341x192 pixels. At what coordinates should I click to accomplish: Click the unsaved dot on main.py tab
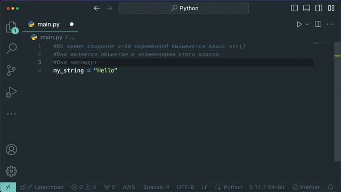(x=71, y=25)
